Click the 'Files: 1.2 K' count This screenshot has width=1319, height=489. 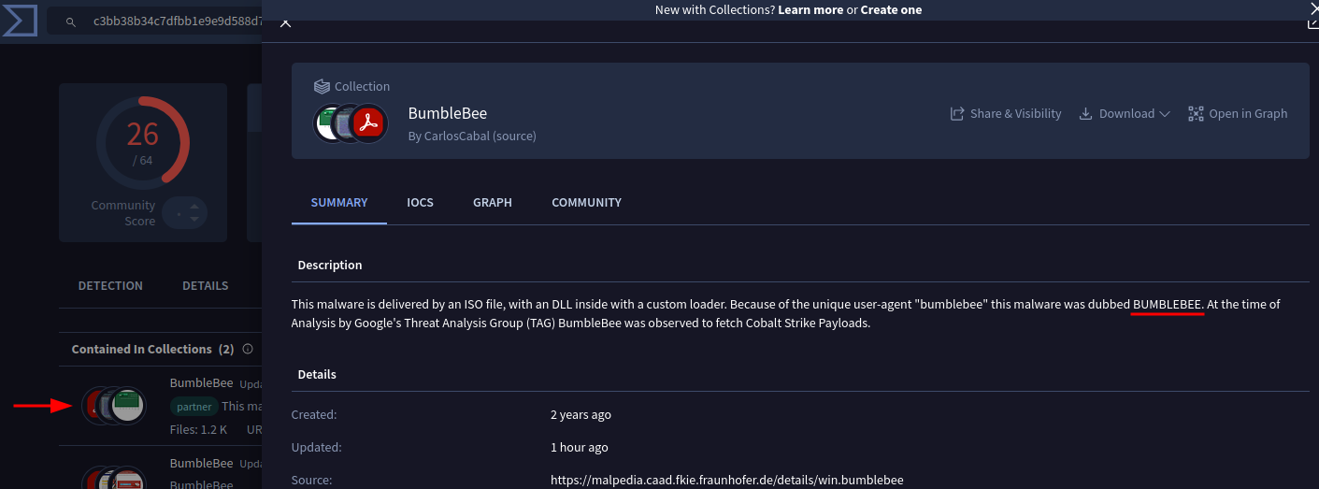tap(198, 430)
